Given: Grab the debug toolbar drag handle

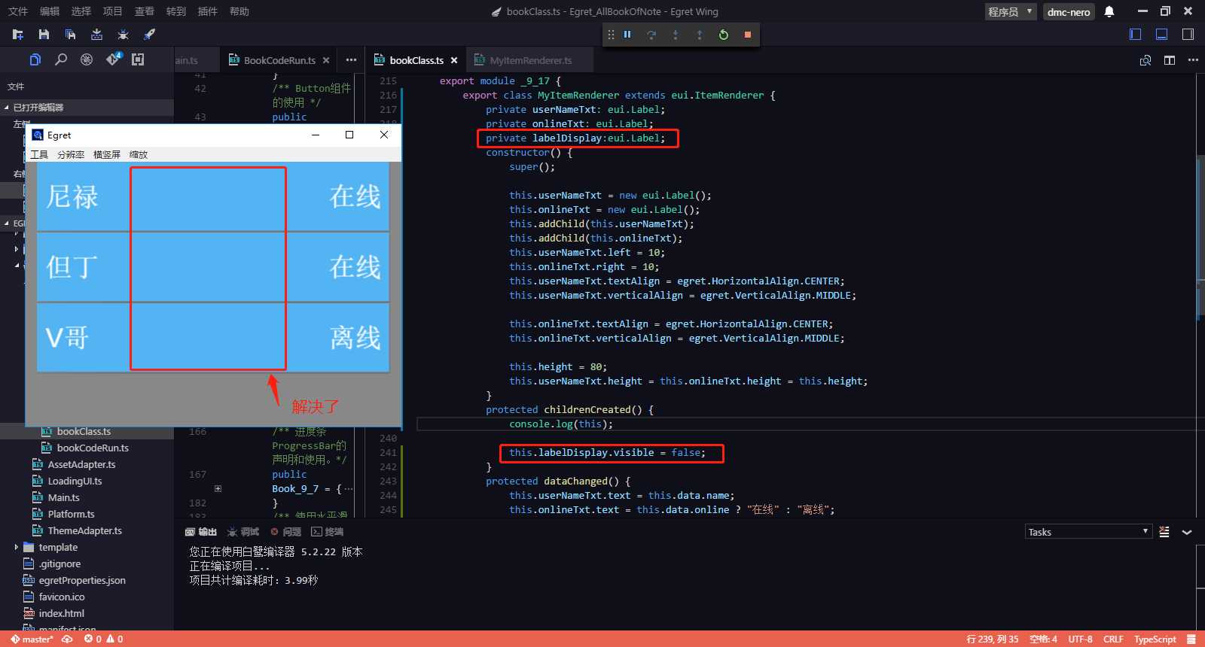Looking at the screenshot, I should point(611,35).
